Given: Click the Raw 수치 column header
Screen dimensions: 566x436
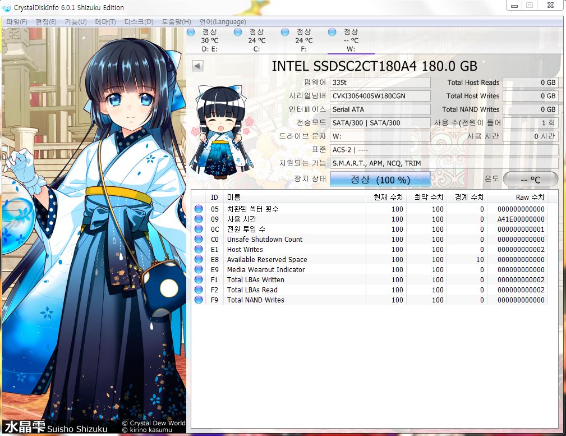Looking at the screenshot, I should pyautogui.click(x=518, y=197).
